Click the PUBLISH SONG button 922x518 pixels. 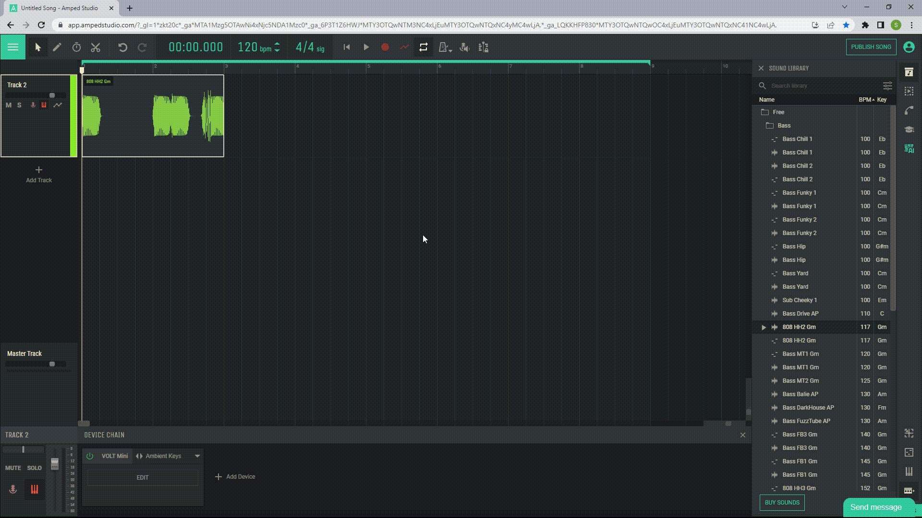point(871,47)
